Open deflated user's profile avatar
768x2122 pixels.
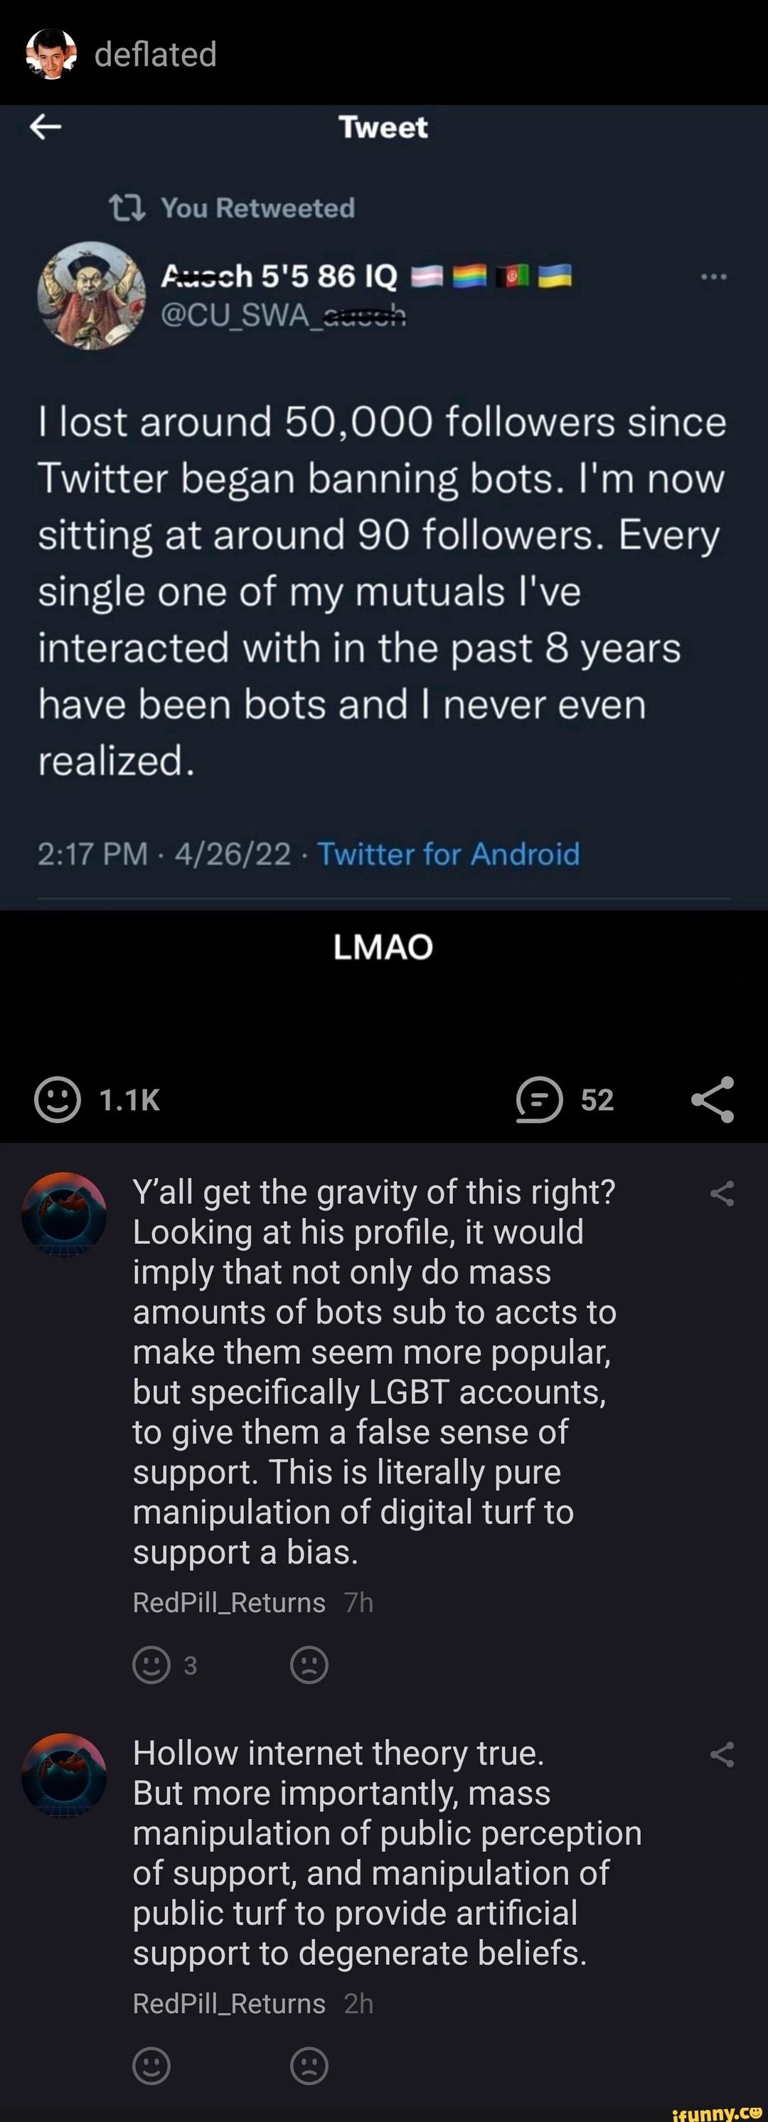[x=51, y=54]
